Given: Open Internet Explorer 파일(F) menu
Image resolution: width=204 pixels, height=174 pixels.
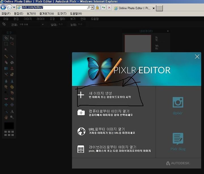Looking at the screenshot, I should (6, 14).
